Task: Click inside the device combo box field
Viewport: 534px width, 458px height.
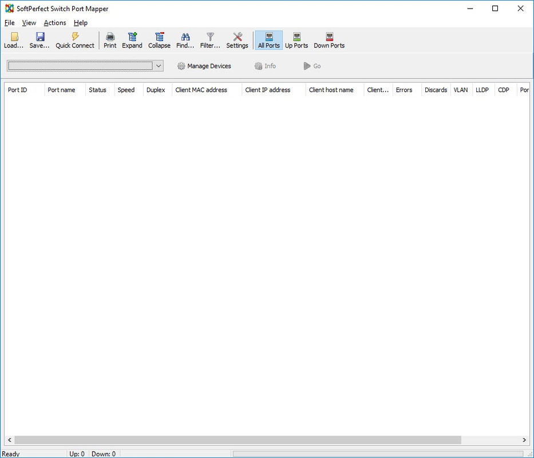Action: click(x=80, y=66)
